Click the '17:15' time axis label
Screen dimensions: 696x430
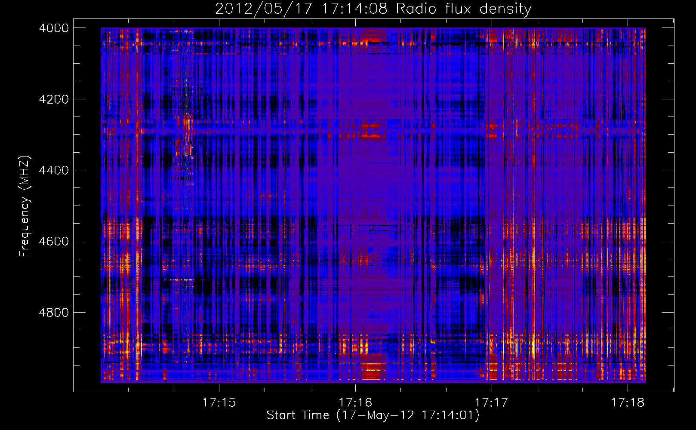click(x=219, y=402)
